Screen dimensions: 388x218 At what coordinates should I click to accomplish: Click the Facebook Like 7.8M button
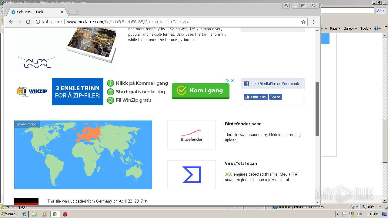pos(256,97)
